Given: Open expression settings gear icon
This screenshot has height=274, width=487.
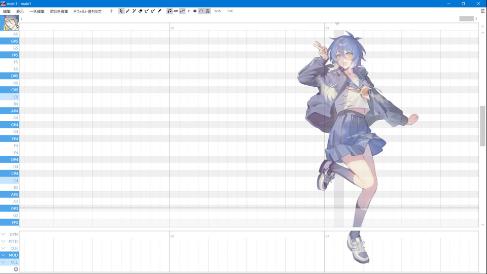Looking at the screenshot, I should tap(16, 269).
